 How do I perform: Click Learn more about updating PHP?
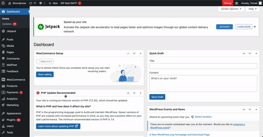58,126
